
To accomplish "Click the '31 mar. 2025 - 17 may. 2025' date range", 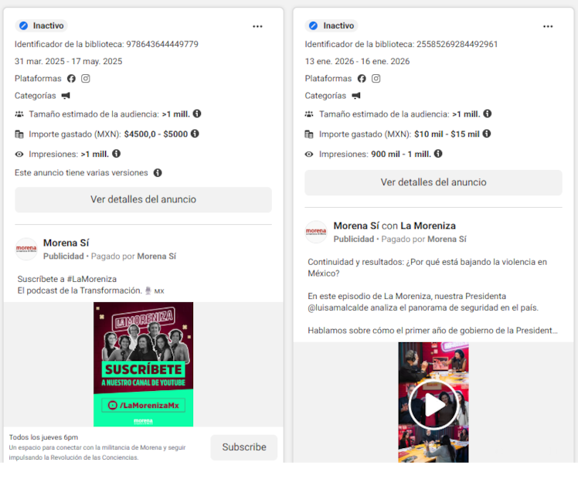I will tap(69, 61).
